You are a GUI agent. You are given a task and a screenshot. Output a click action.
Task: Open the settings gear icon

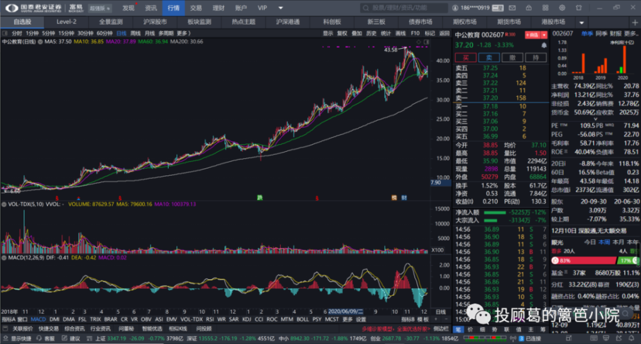tap(562, 8)
